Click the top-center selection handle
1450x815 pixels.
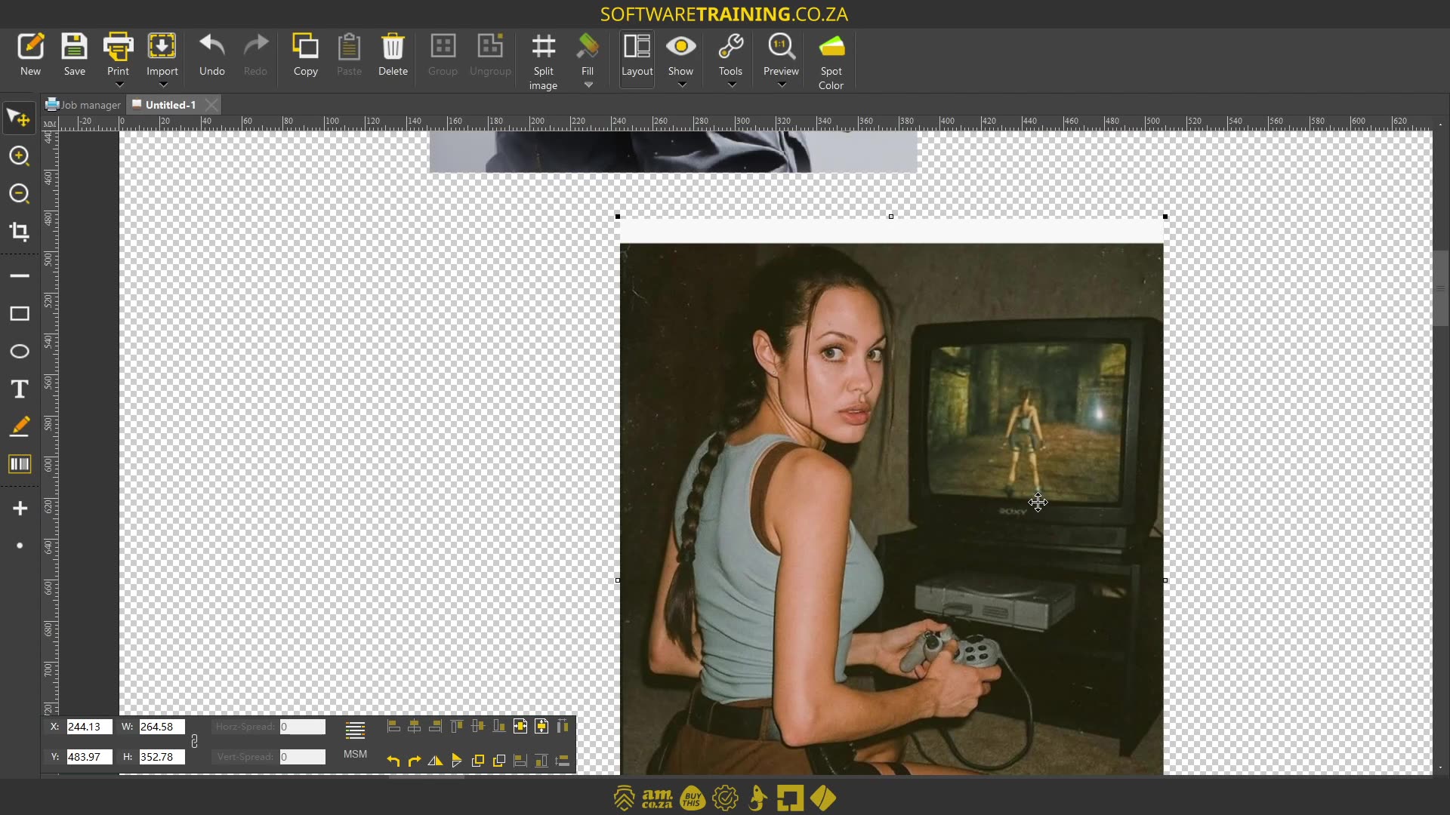(x=891, y=217)
